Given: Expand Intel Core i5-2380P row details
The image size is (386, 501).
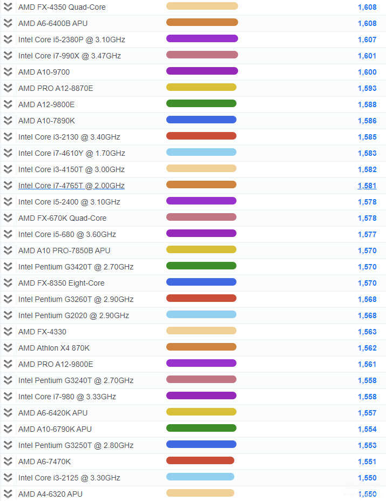Looking at the screenshot, I should pyautogui.click(x=8, y=39).
